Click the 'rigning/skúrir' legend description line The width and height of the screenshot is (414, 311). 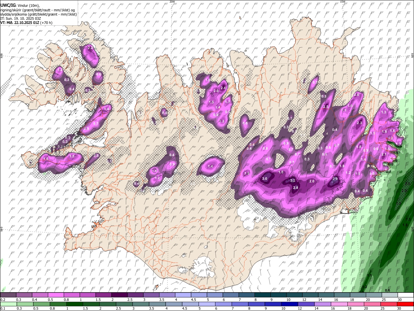pos(37,10)
